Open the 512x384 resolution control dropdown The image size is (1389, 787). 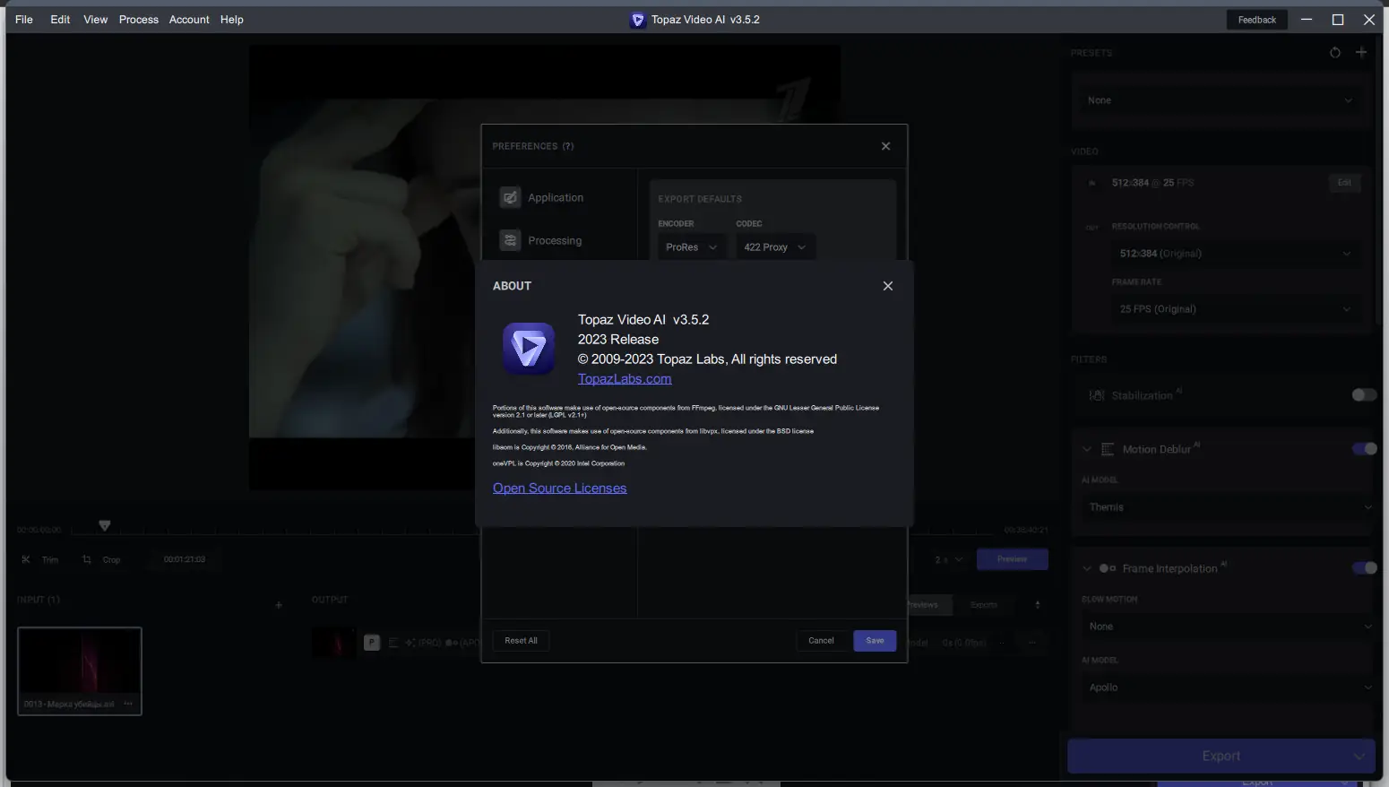(1235, 254)
